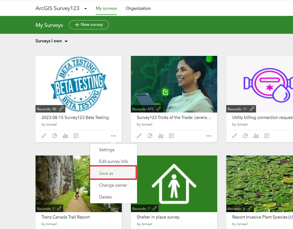Switch to the My surveys tab
Screen dimensions: 293x229
point(106,8)
